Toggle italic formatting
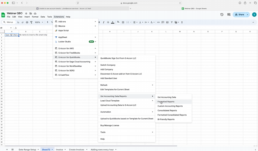Screen dimensions: 258x151 104,22
